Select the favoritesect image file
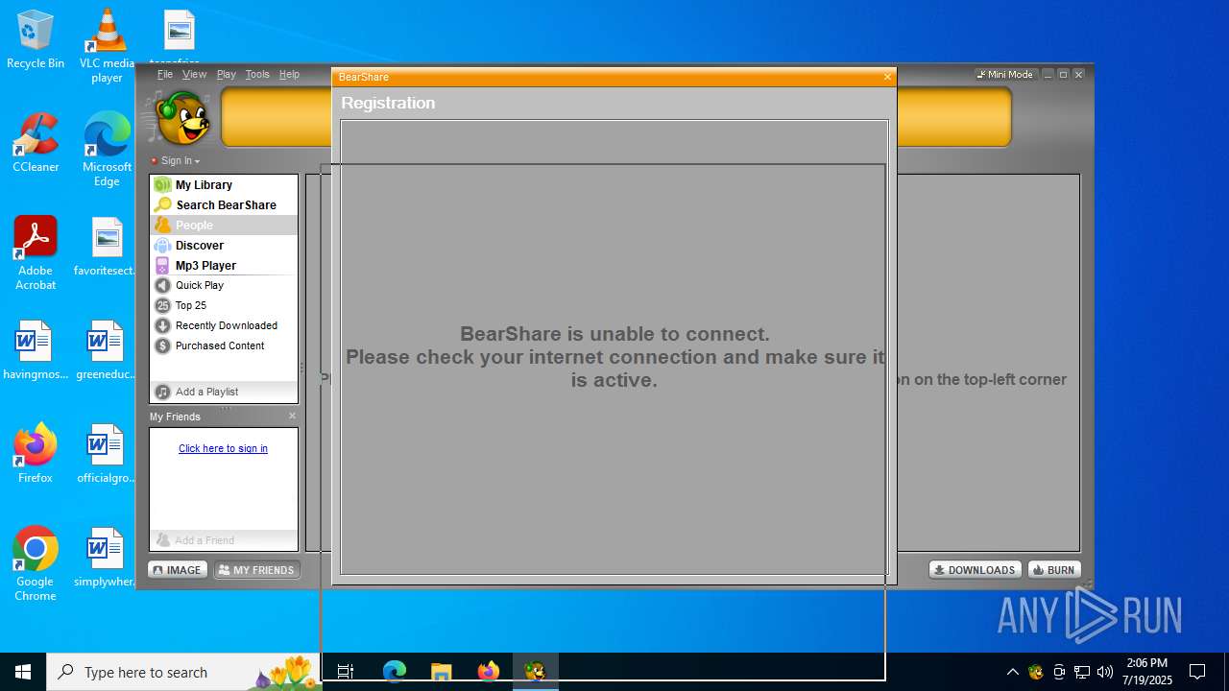1229x691 pixels. pyautogui.click(x=107, y=247)
